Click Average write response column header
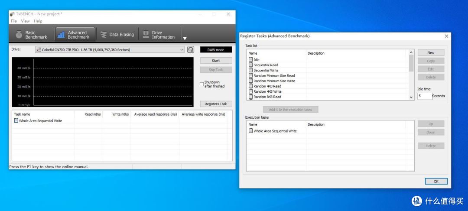Screen dimensions: 468x211 coord(203,114)
